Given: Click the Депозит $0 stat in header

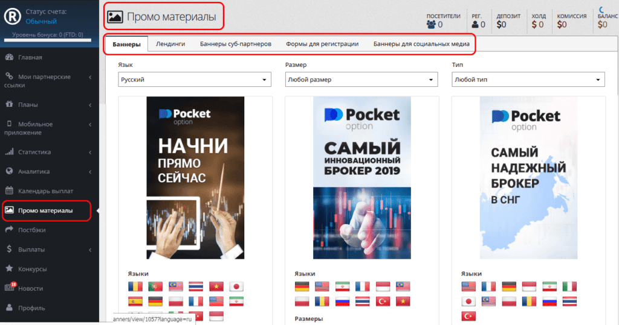Looking at the screenshot, I should pyautogui.click(x=508, y=21).
